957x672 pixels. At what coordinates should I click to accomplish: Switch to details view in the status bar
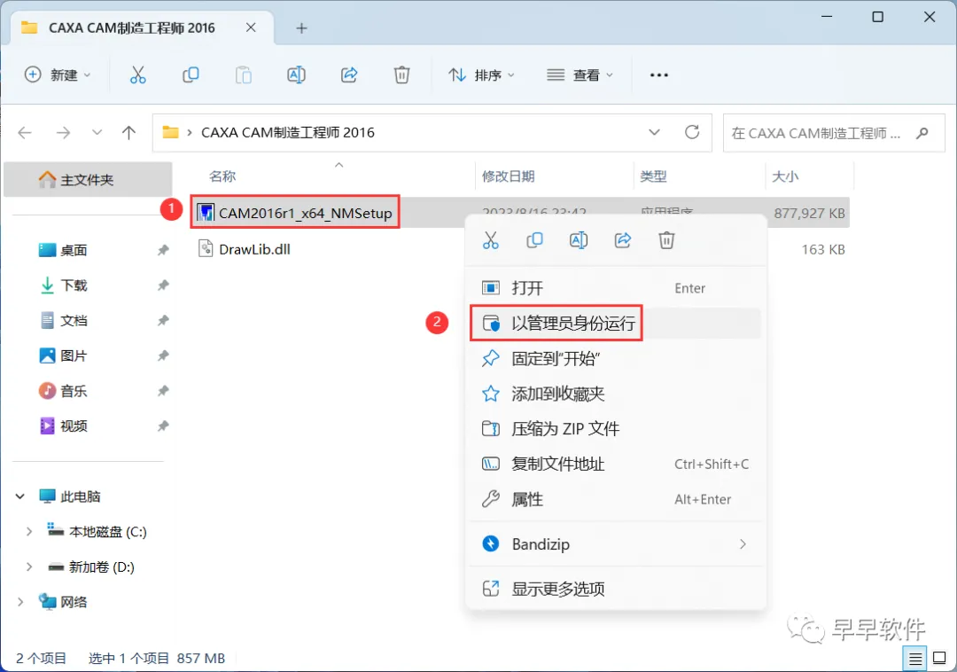[x=914, y=659]
